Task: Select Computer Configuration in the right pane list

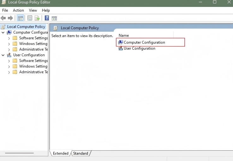Action: (144, 42)
